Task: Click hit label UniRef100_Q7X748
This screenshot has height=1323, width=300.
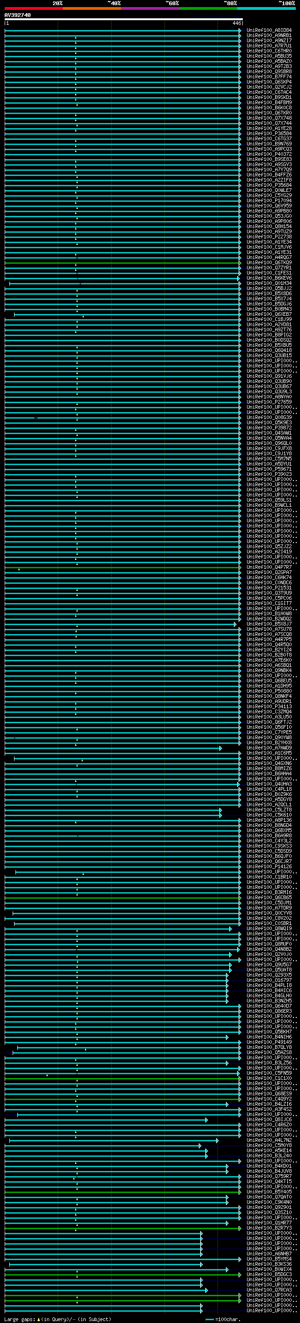Action: point(269,118)
